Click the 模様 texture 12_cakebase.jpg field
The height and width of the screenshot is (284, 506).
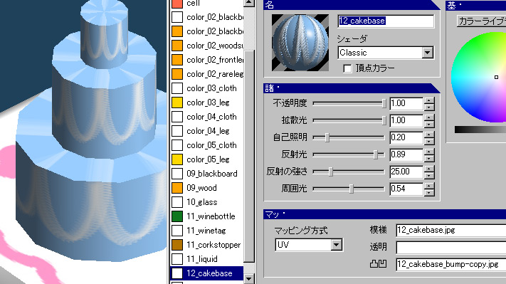[450, 230]
